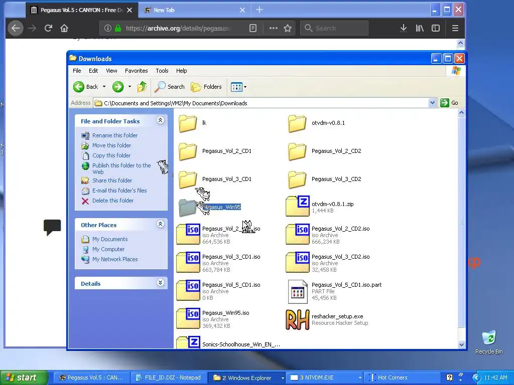This screenshot has height=385, width=514.
Task: Click the green Forward arrow button
Action: click(118, 87)
